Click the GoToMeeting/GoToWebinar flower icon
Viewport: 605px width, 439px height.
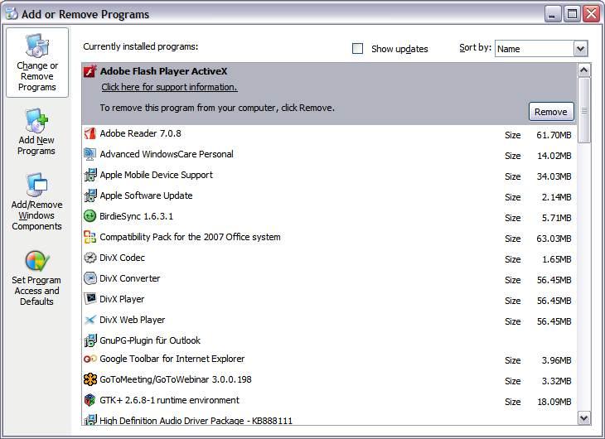tap(90, 379)
